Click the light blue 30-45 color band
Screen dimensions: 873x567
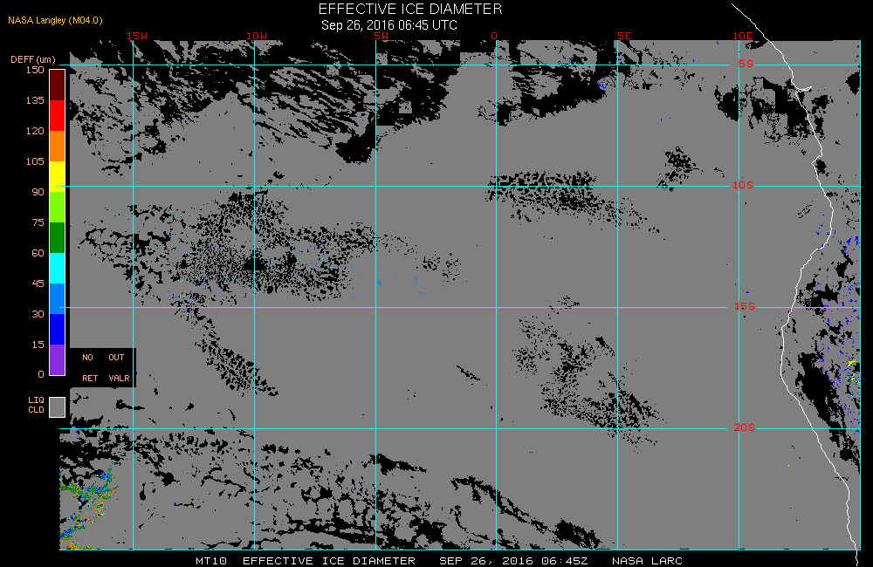pos(58,299)
